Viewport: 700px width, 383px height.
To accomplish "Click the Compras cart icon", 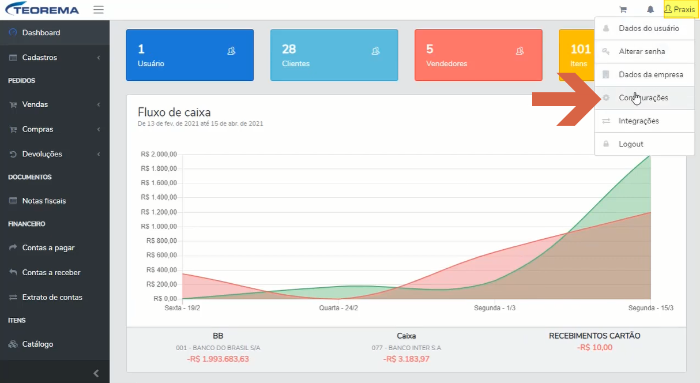I will click(13, 130).
